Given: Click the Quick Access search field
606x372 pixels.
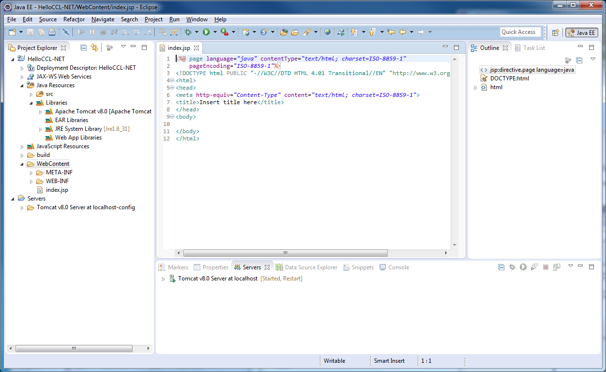Looking at the screenshot, I should 520,32.
